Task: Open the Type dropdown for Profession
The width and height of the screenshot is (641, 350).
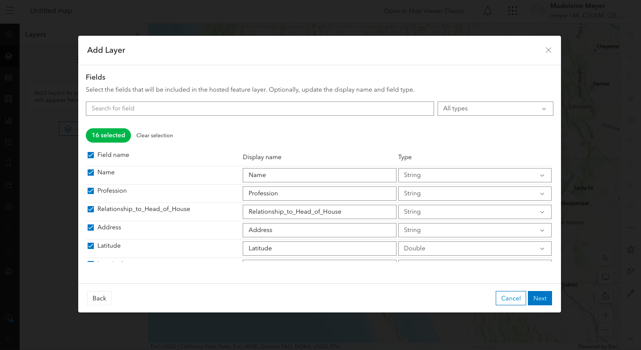Action: [x=475, y=194]
